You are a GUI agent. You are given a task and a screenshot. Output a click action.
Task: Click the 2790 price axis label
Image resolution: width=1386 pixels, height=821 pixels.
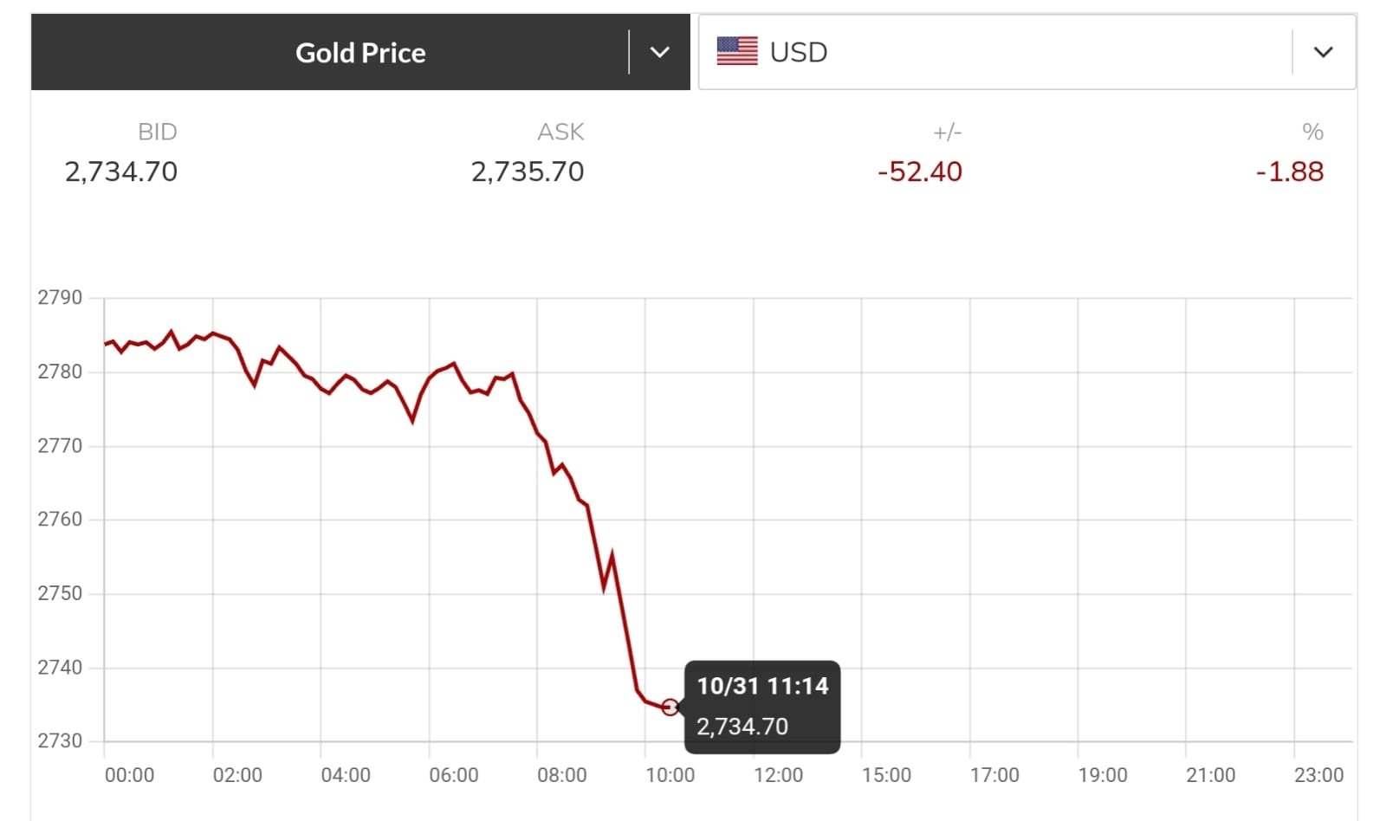60,298
